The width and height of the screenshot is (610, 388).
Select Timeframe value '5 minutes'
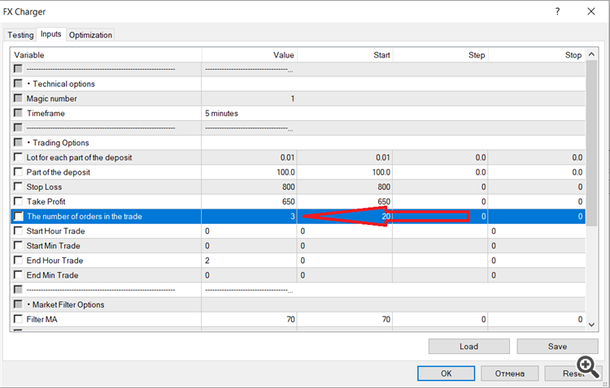(222, 114)
